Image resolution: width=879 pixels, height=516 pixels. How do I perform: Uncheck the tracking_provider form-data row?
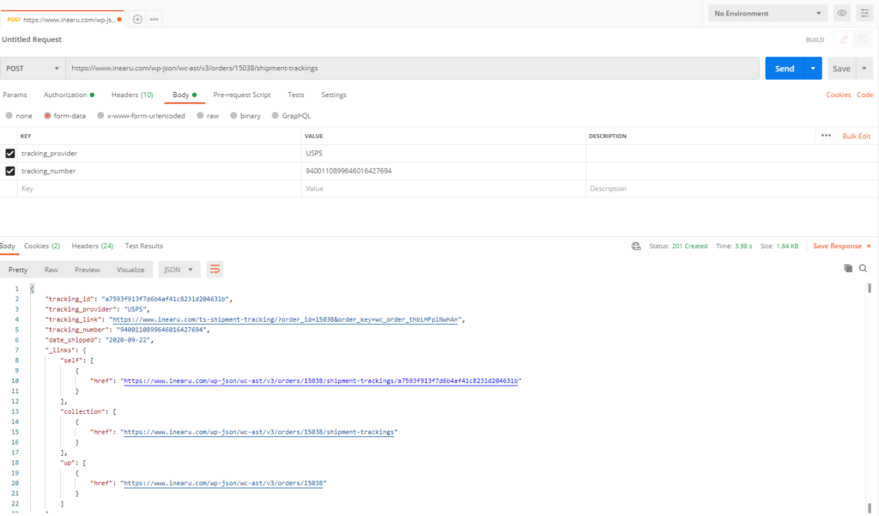11,152
